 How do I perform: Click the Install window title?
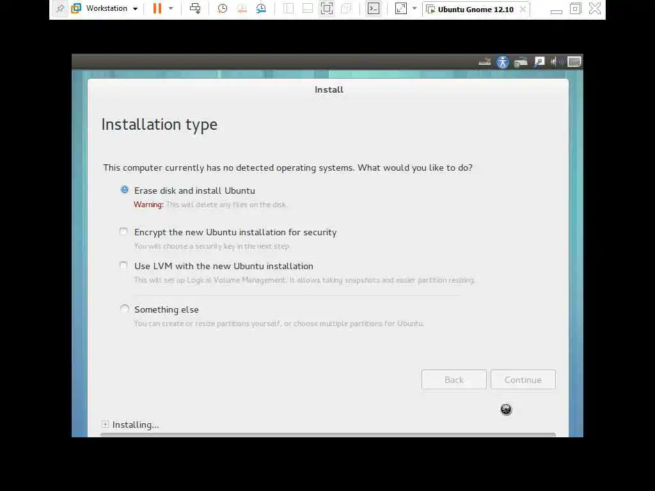click(x=329, y=90)
